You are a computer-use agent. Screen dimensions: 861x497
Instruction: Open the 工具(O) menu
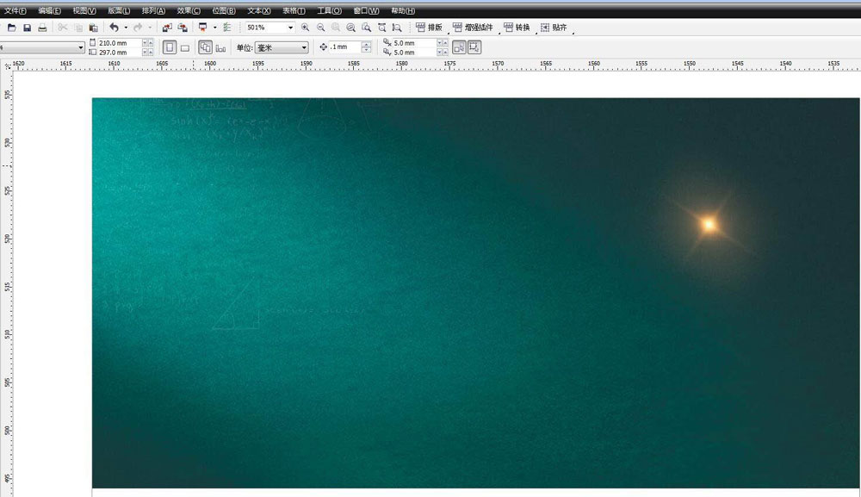point(329,10)
